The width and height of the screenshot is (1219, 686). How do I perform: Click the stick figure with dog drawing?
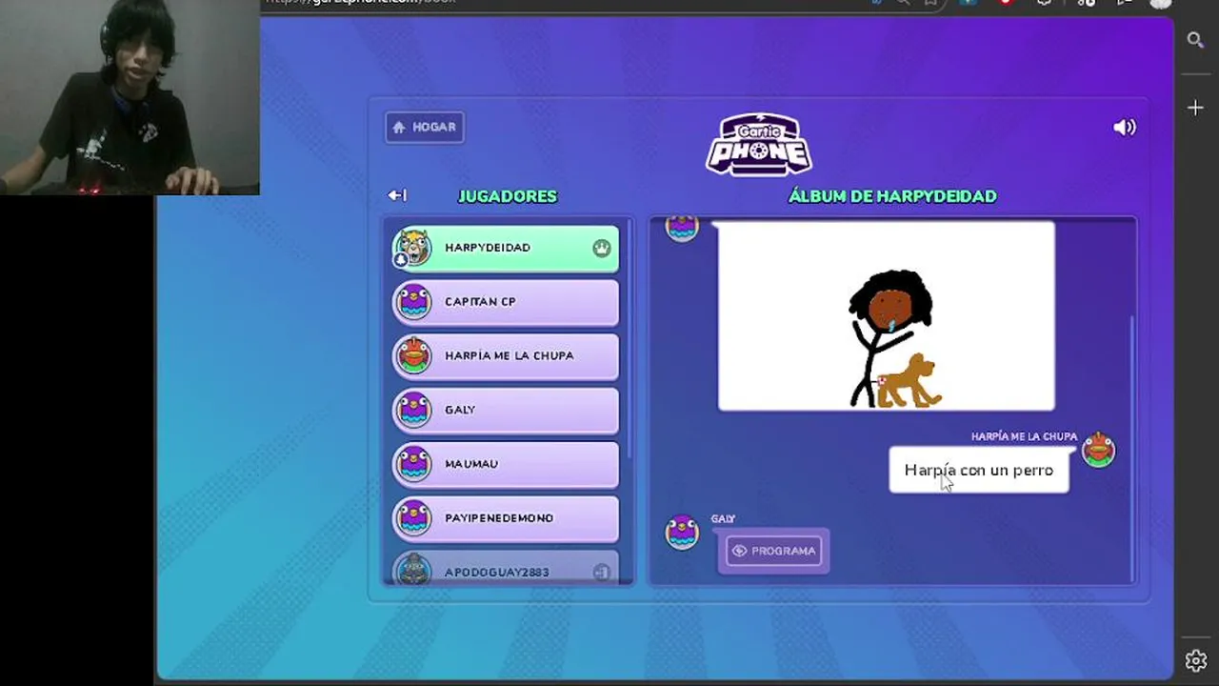(x=886, y=316)
